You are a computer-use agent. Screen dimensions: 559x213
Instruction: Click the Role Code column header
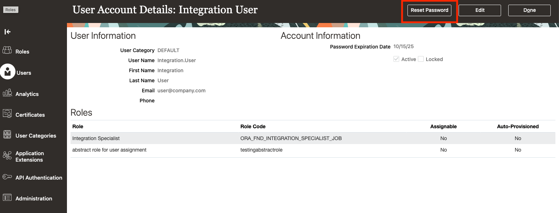pyautogui.click(x=253, y=126)
